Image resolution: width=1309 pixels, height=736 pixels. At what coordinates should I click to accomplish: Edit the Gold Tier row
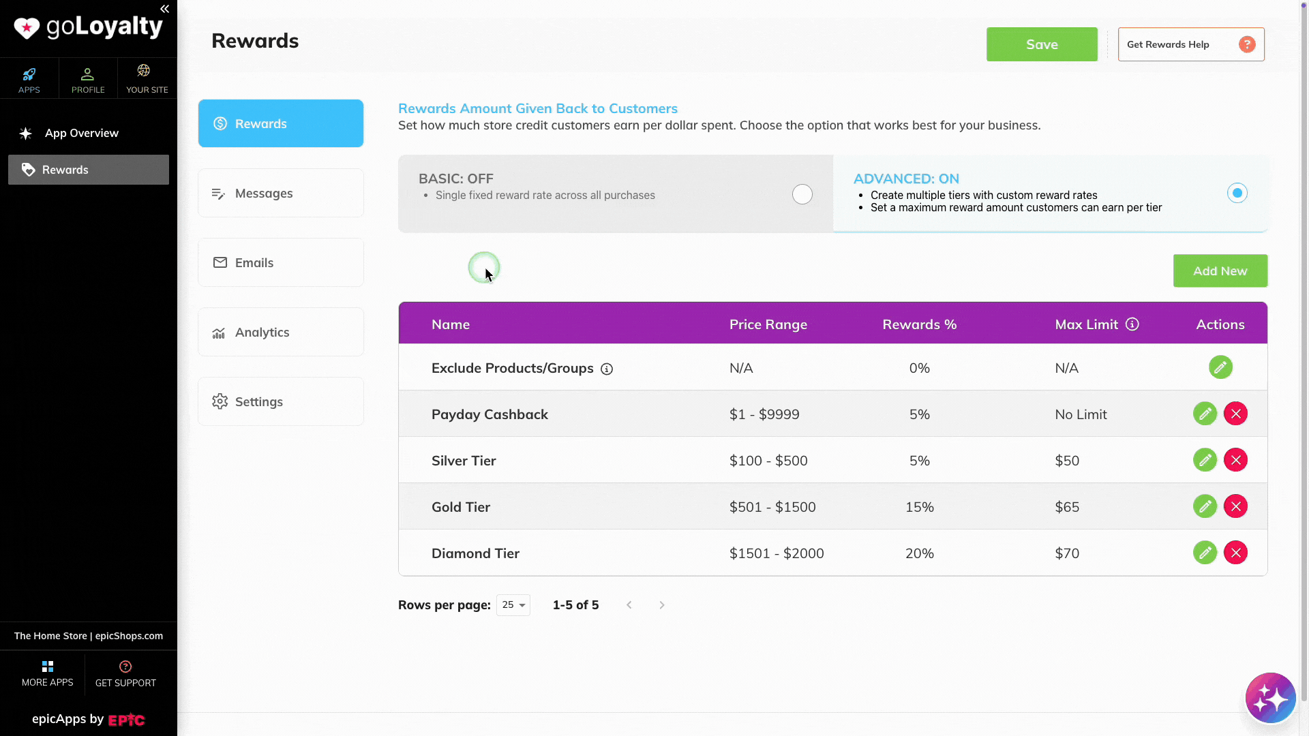(x=1205, y=506)
